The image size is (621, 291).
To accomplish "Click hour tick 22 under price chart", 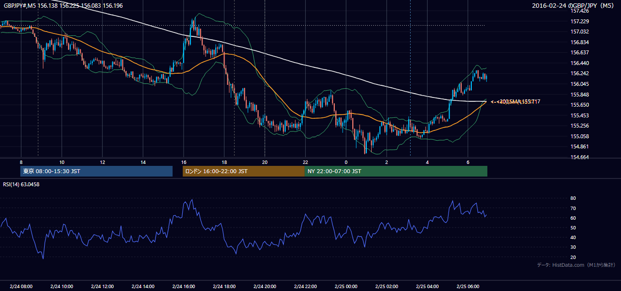I will tap(305, 162).
